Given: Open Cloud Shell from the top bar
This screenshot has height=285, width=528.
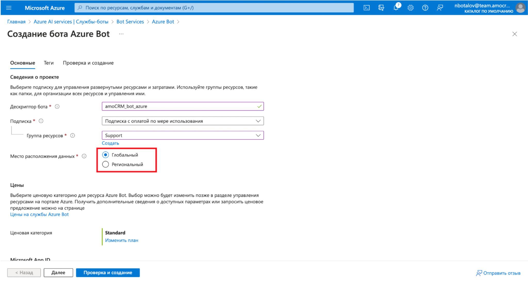Looking at the screenshot, I should [x=366, y=8].
